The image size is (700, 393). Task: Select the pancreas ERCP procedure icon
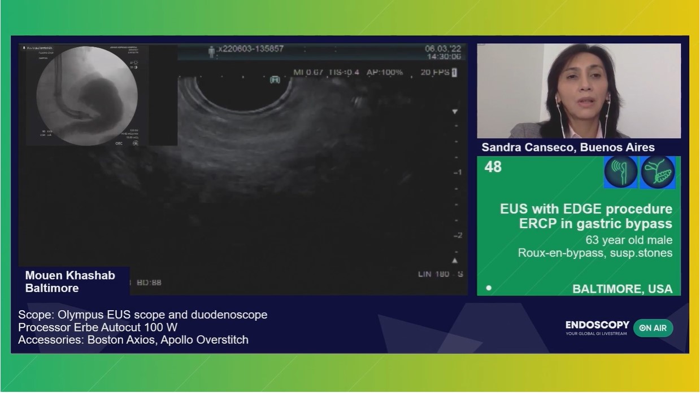tap(658, 172)
